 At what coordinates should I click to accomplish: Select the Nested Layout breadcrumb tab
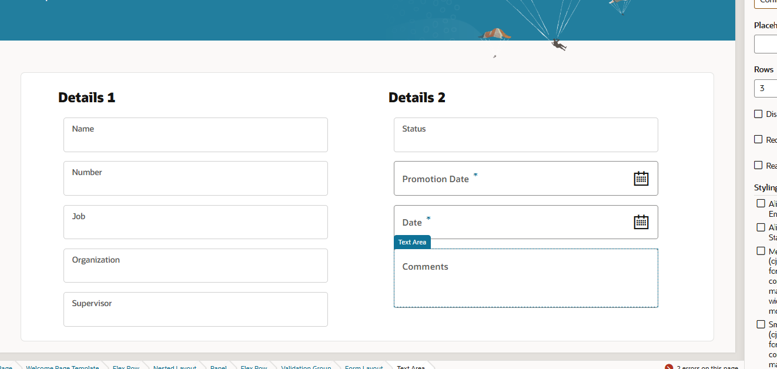tap(175, 367)
